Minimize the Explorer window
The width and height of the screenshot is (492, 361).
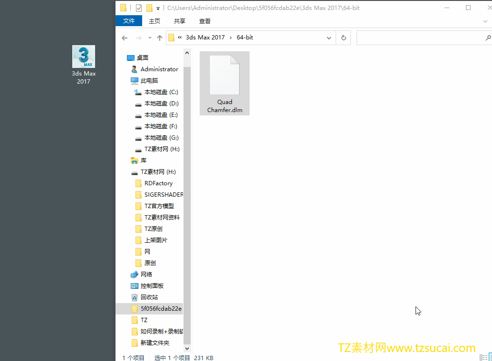447,8
